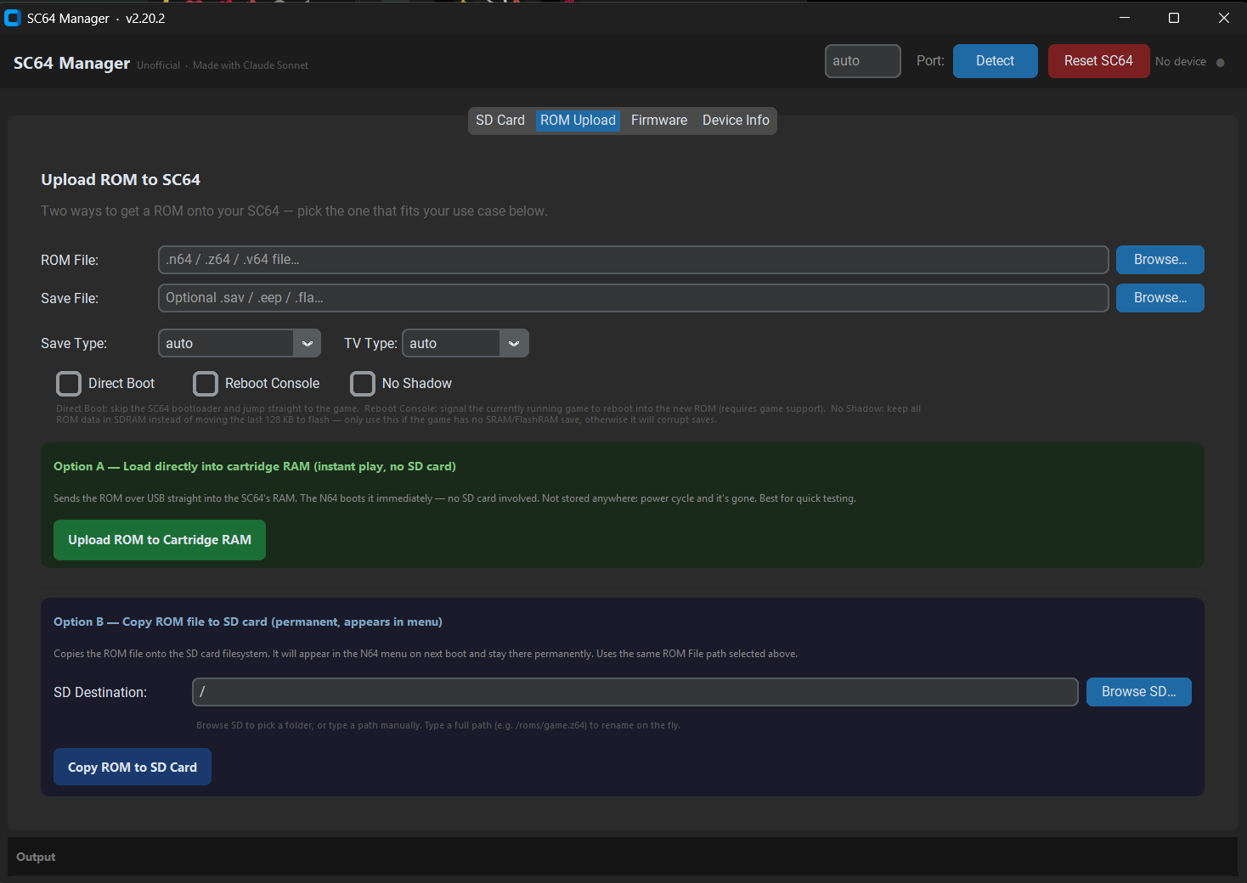Viewport: 1247px width, 883px height.
Task: Focus the SD Destination path field
Action: pos(635,692)
